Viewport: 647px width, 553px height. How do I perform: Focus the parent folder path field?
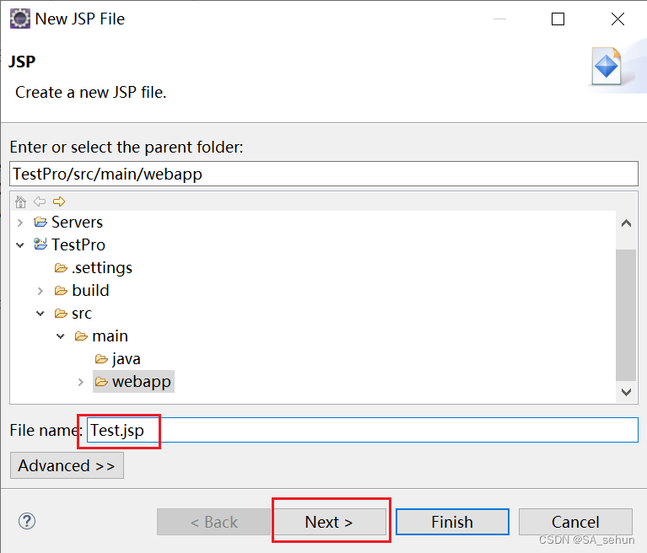[x=324, y=174]
